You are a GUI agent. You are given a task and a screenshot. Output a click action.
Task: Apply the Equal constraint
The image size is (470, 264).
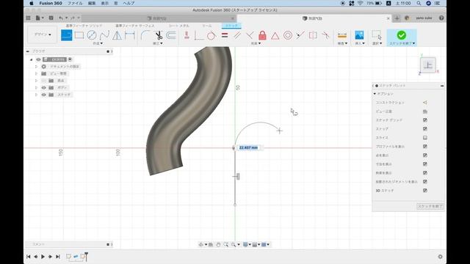(x=225, y=35)
